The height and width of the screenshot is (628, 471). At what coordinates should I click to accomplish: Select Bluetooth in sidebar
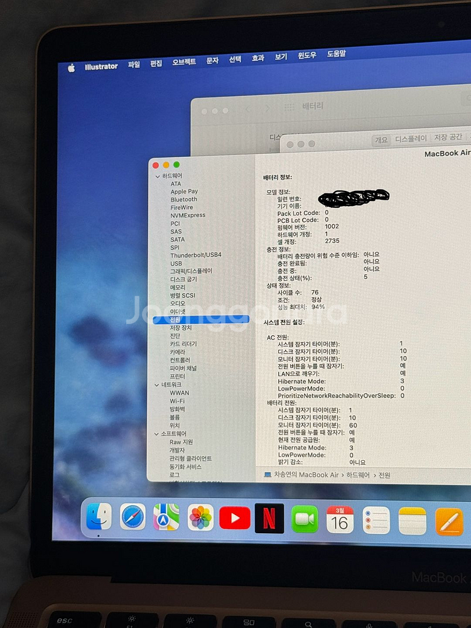click(x=183, y=200)
